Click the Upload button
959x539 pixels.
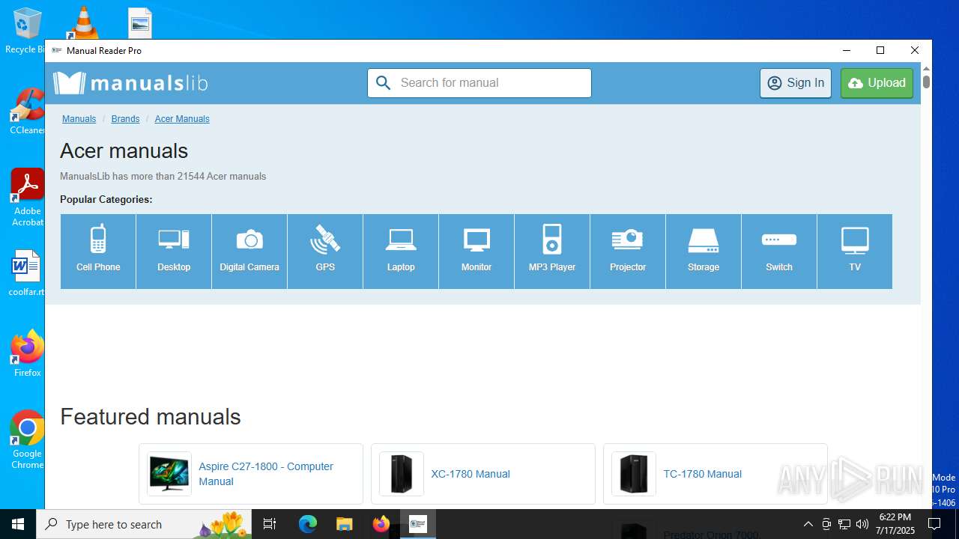coord(877,83)
